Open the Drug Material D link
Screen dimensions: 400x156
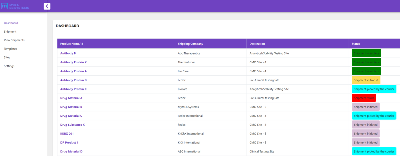tap(71, 151)
